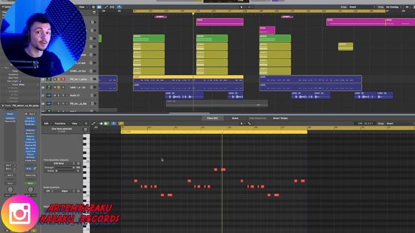
Task: Select the first green region in tracks area
Action: (148, 38)
